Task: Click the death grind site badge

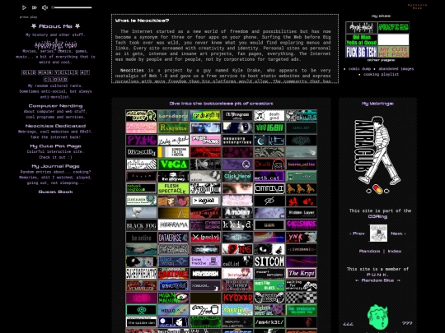Action: click(269, 116)
